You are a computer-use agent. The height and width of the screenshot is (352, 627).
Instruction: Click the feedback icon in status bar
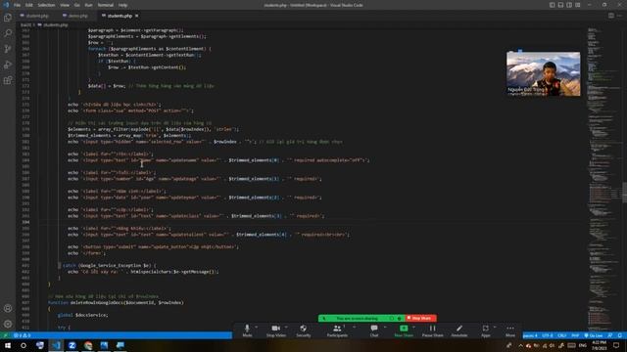610,335
